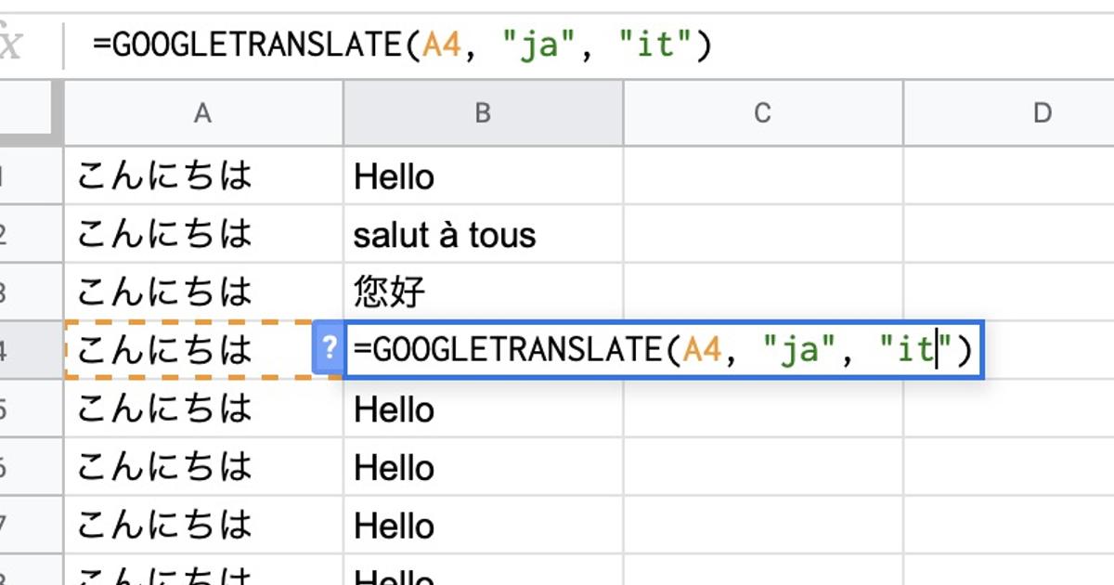Select column C header
The width and height of the screenshot is (1114, 585).
tap(763, 113)
